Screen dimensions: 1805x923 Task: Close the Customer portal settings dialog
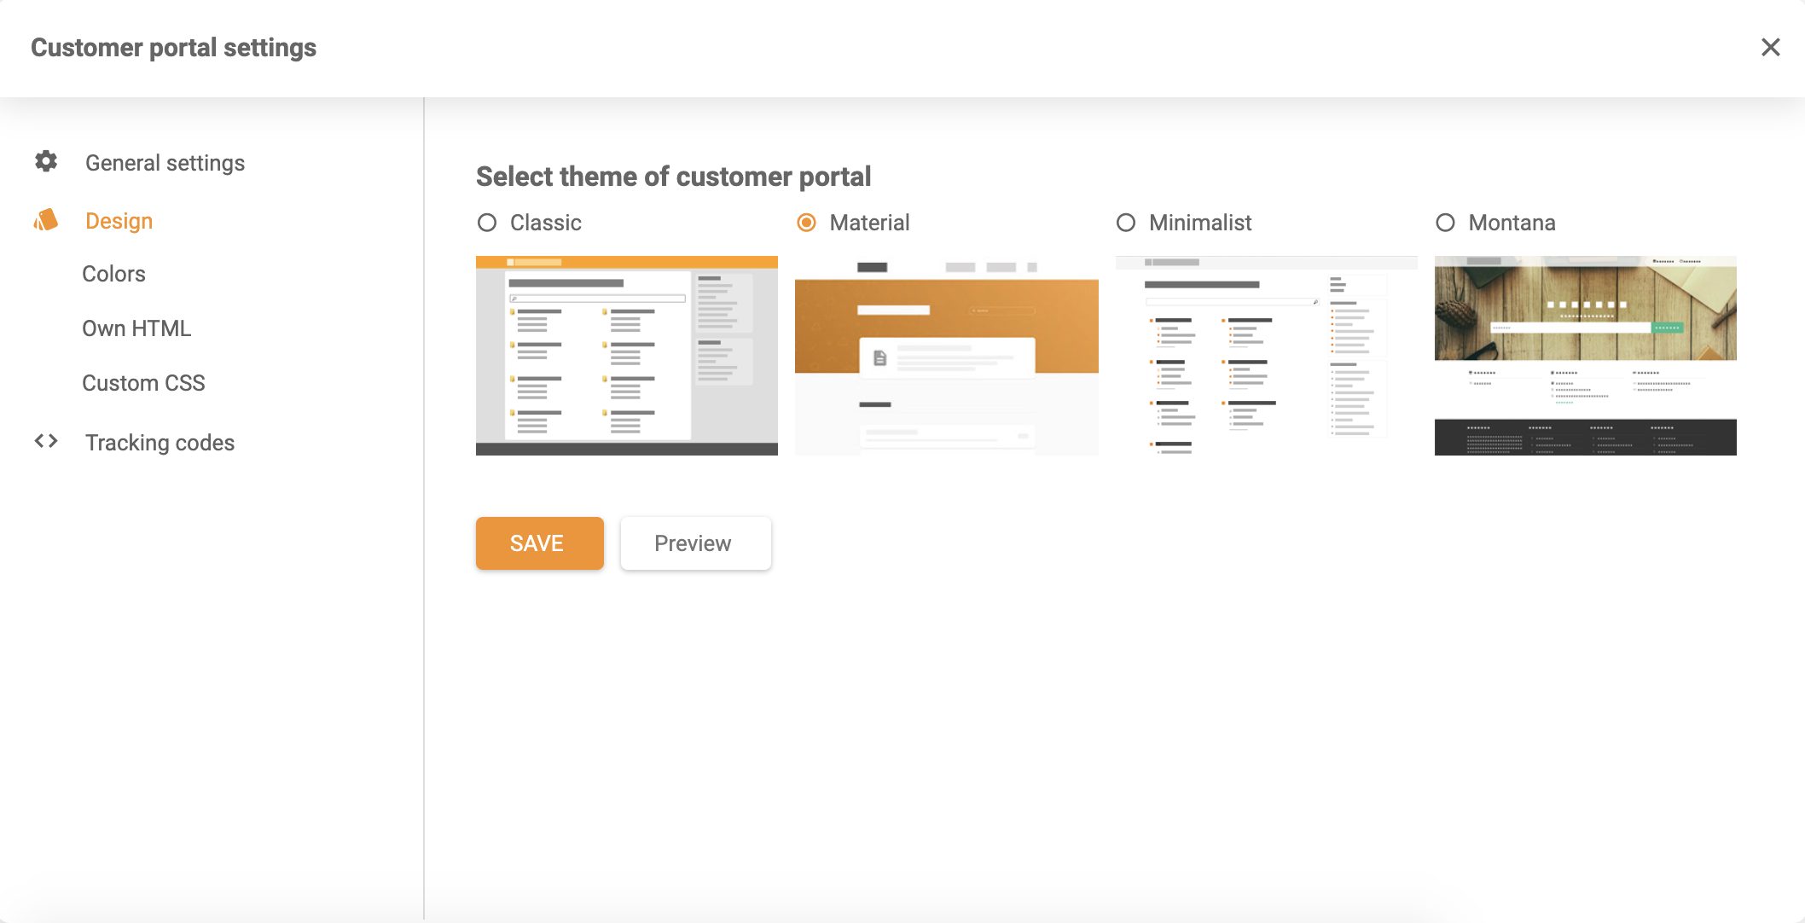click(x=1772, y=48)
